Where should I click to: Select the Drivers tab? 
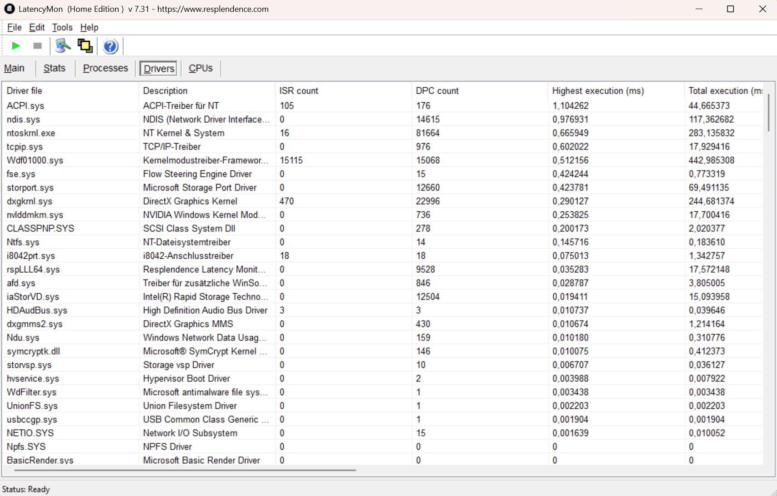pos(159,69)
